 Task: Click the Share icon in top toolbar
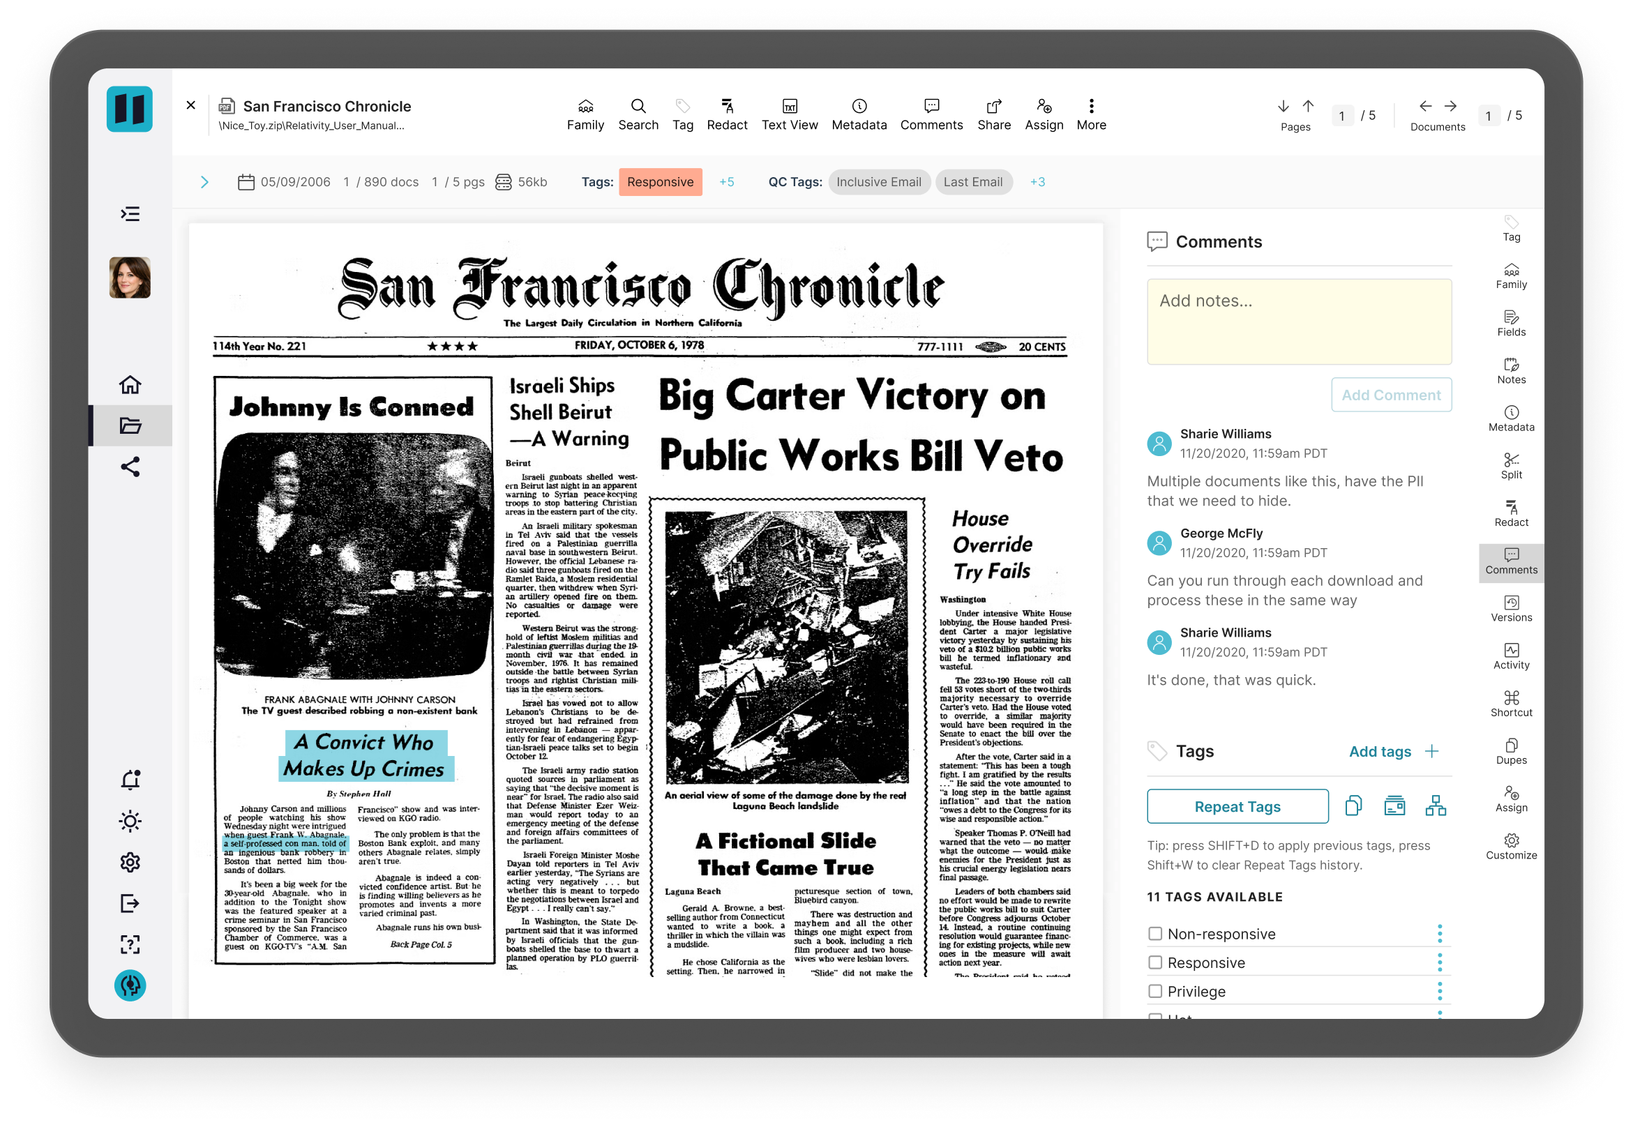click(x=994, y=114)
